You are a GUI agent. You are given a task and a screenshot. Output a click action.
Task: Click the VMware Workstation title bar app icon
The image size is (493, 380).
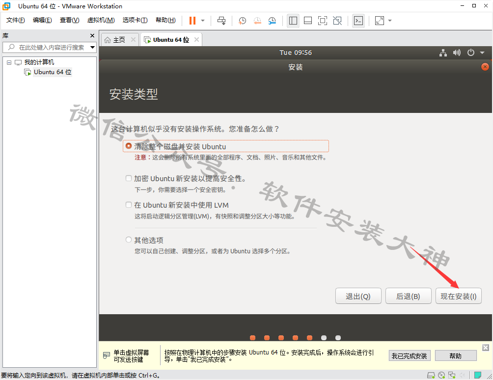point(6,6)
